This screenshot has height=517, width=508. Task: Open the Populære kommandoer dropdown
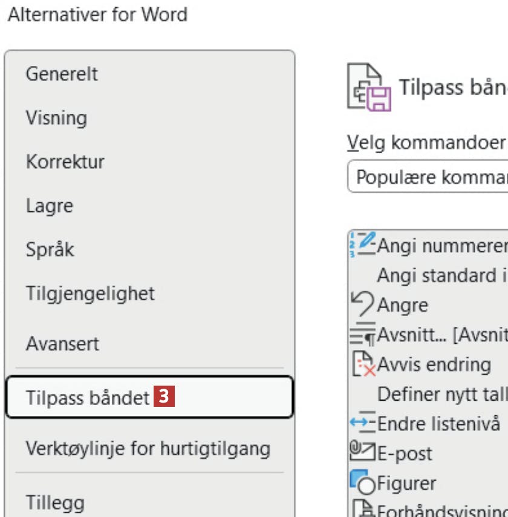coord(428,176)
